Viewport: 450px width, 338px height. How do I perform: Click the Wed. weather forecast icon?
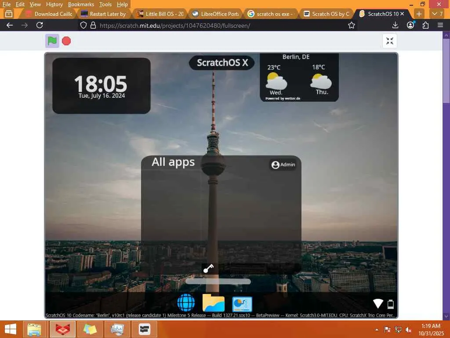pos(276,81)
